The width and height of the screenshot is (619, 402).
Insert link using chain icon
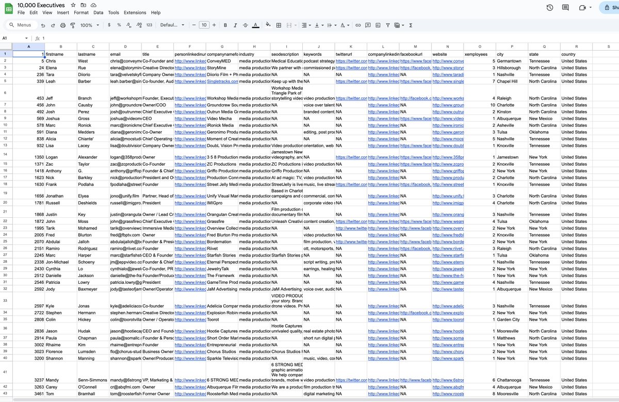(359, 25)
